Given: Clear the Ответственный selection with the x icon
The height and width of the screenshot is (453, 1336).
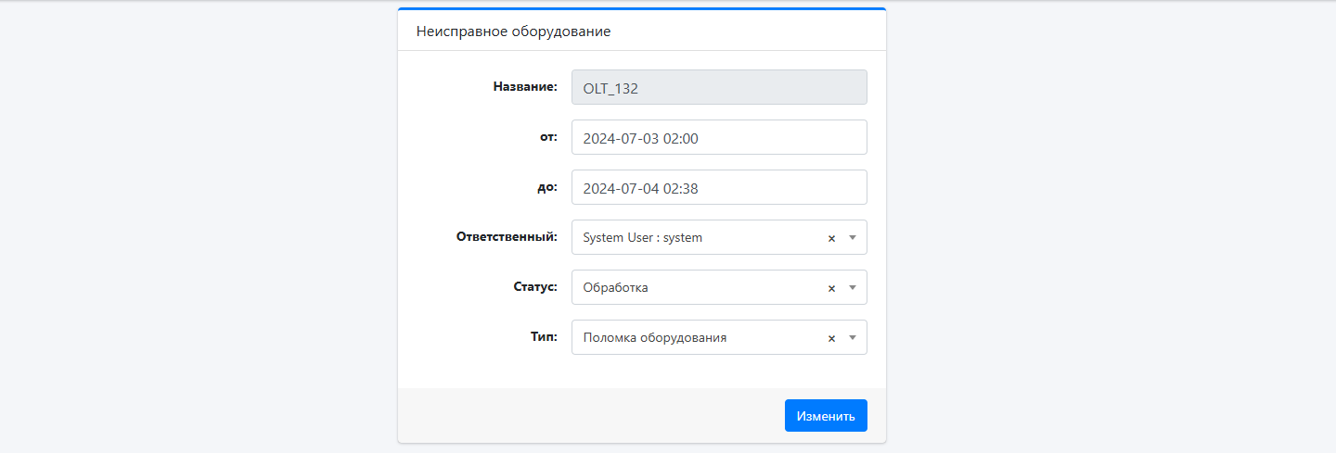Looking at the screenshot, I should coord(831,238).
